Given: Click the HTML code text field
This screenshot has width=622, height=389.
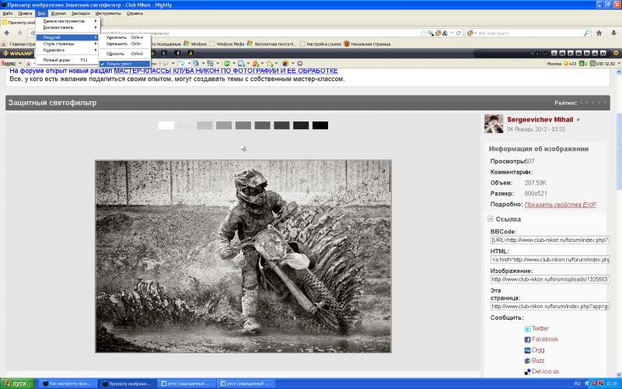Looking at the screenshot, I should (x=550, y=260).
